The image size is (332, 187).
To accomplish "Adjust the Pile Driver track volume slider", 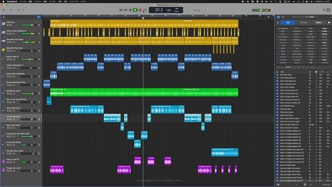I will coord(28,25).
